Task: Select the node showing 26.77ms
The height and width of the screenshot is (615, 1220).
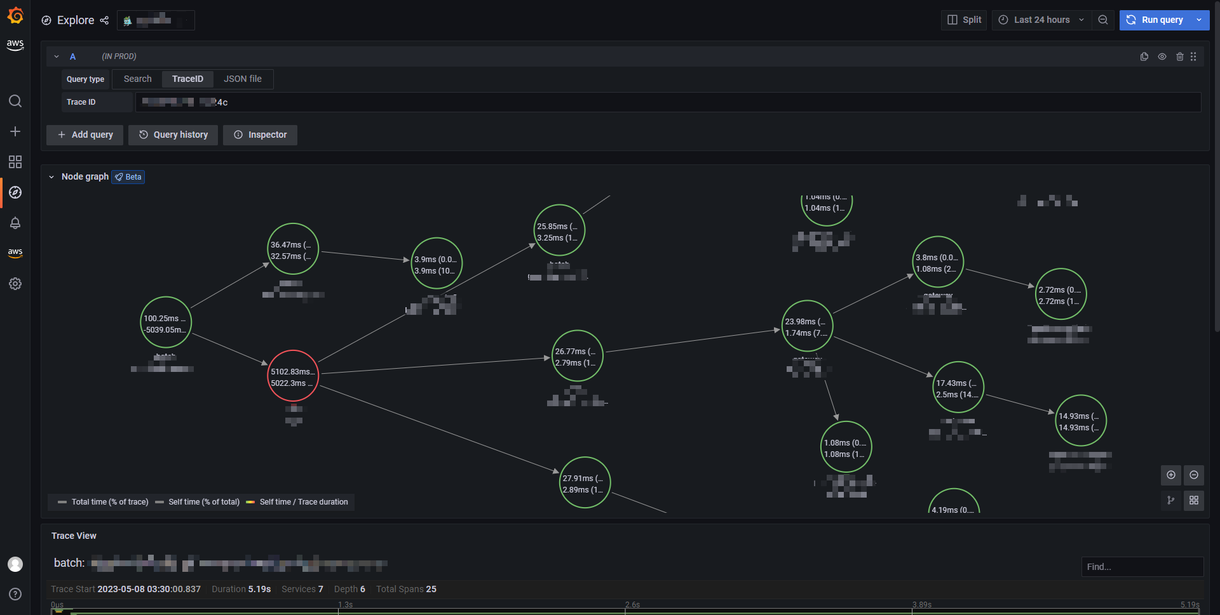Action: (x=578, y=355)
